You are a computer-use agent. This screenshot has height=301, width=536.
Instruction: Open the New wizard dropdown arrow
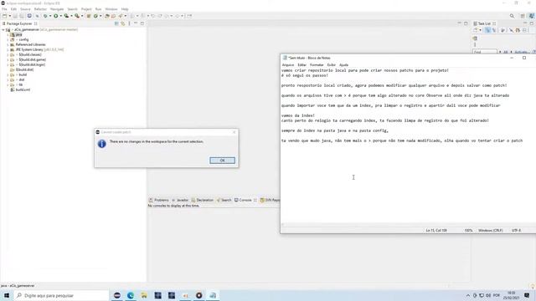[9, 16]
